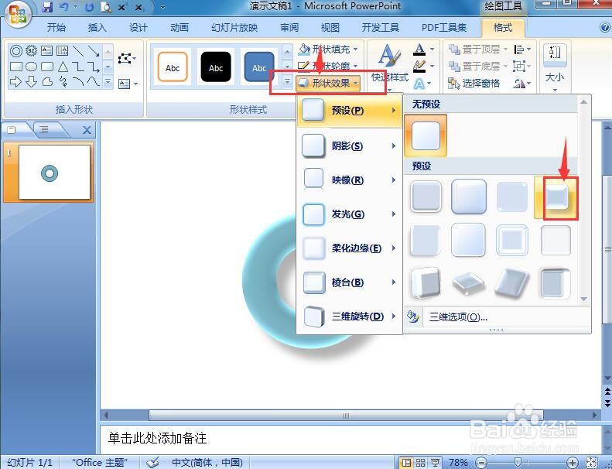Apply the black filled Abc style

coord(215,67)
